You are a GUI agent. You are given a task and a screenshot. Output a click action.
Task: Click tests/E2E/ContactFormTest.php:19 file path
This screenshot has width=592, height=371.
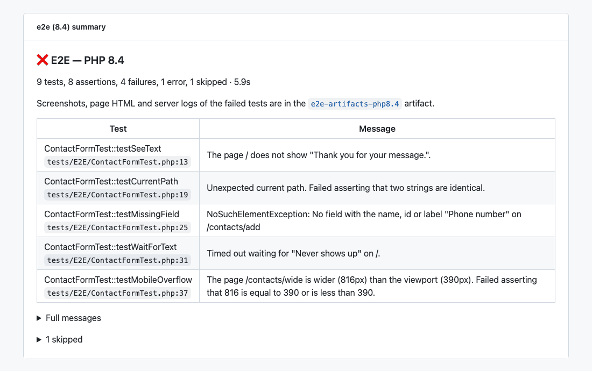point(117,195)
